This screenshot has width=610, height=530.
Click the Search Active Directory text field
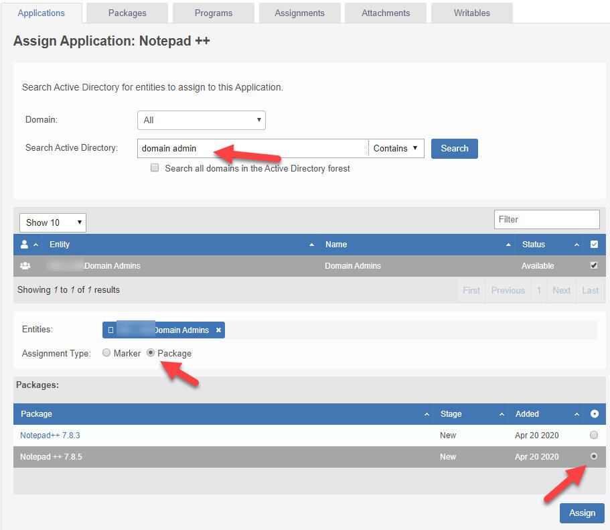pyautogui.click(x=253, y=148)
